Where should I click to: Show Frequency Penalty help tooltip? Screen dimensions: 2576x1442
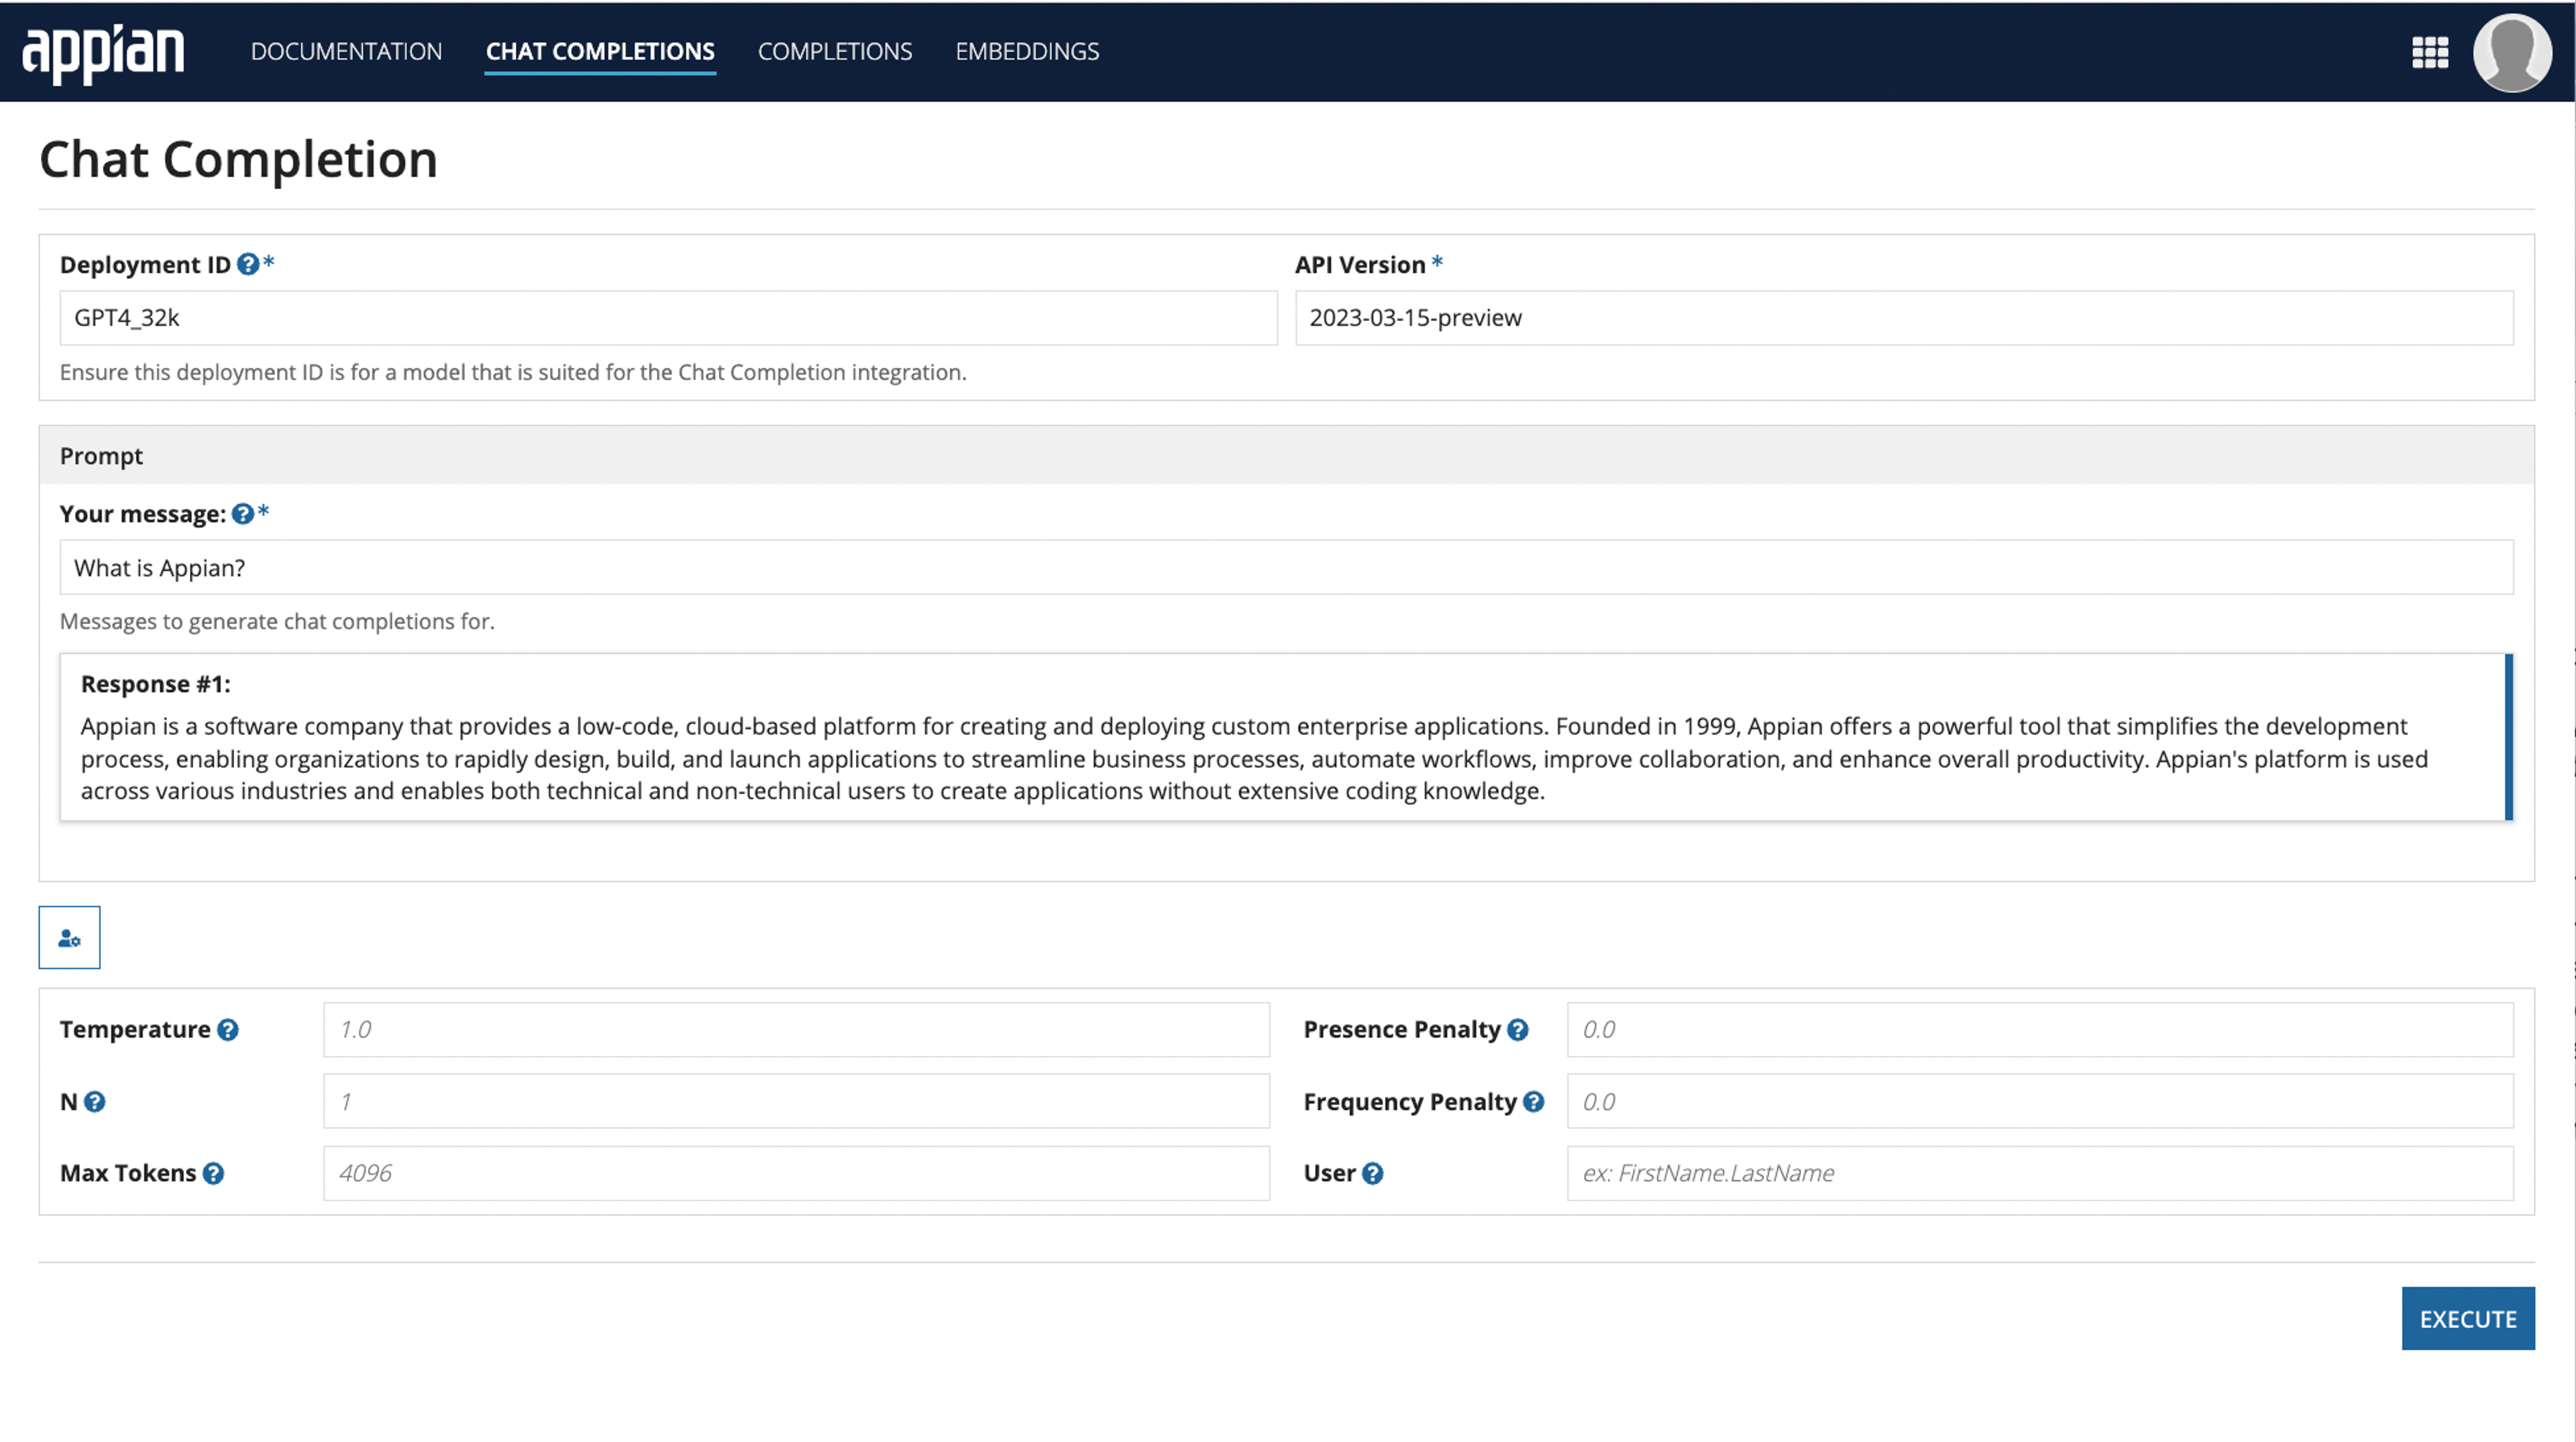click(1534, 1102)
